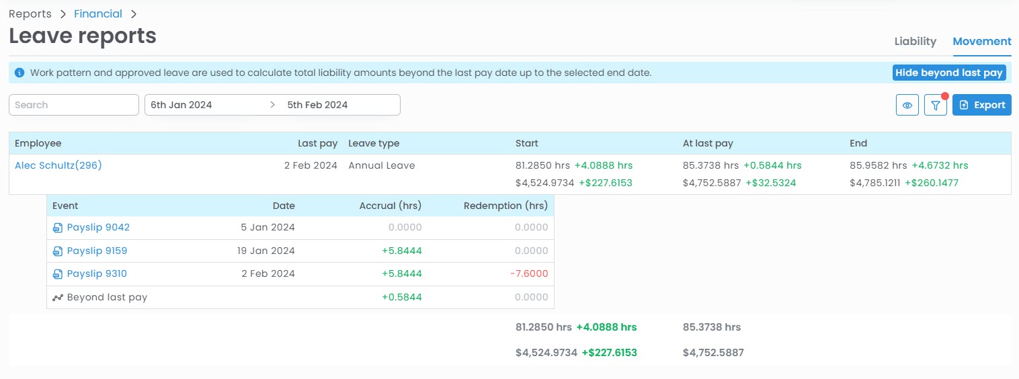Click the document icon beside Payslip 9042
The image size is (1019, 379).
coord(58,228)
